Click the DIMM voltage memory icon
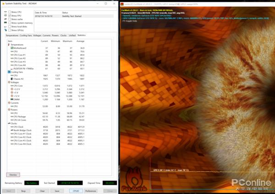The height and width of the screenshot is (194, 275). pyautogui.click(x=11, y=99)
